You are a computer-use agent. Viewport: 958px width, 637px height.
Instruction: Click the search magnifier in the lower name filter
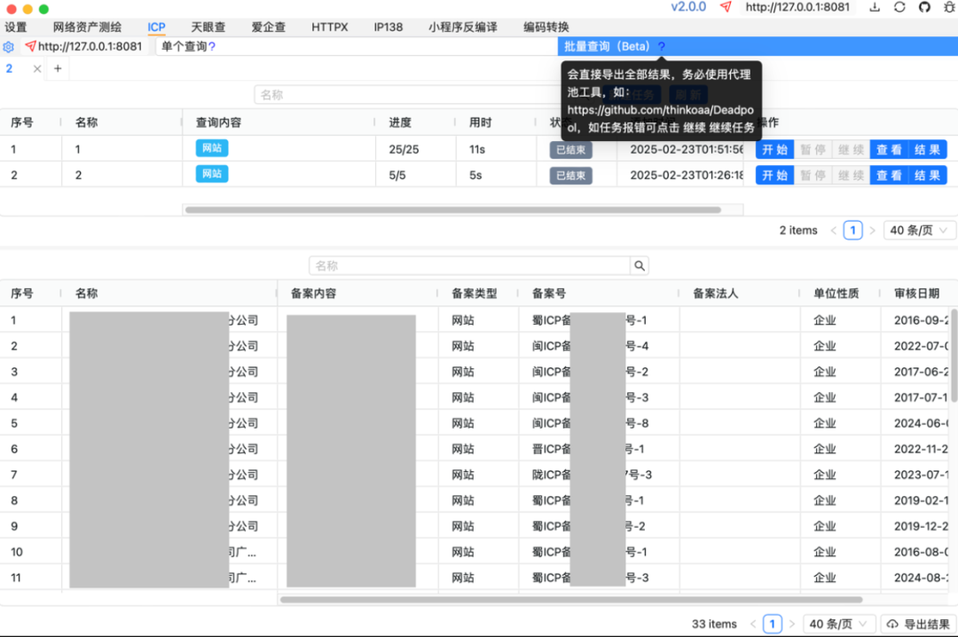[x=640, y=264]
